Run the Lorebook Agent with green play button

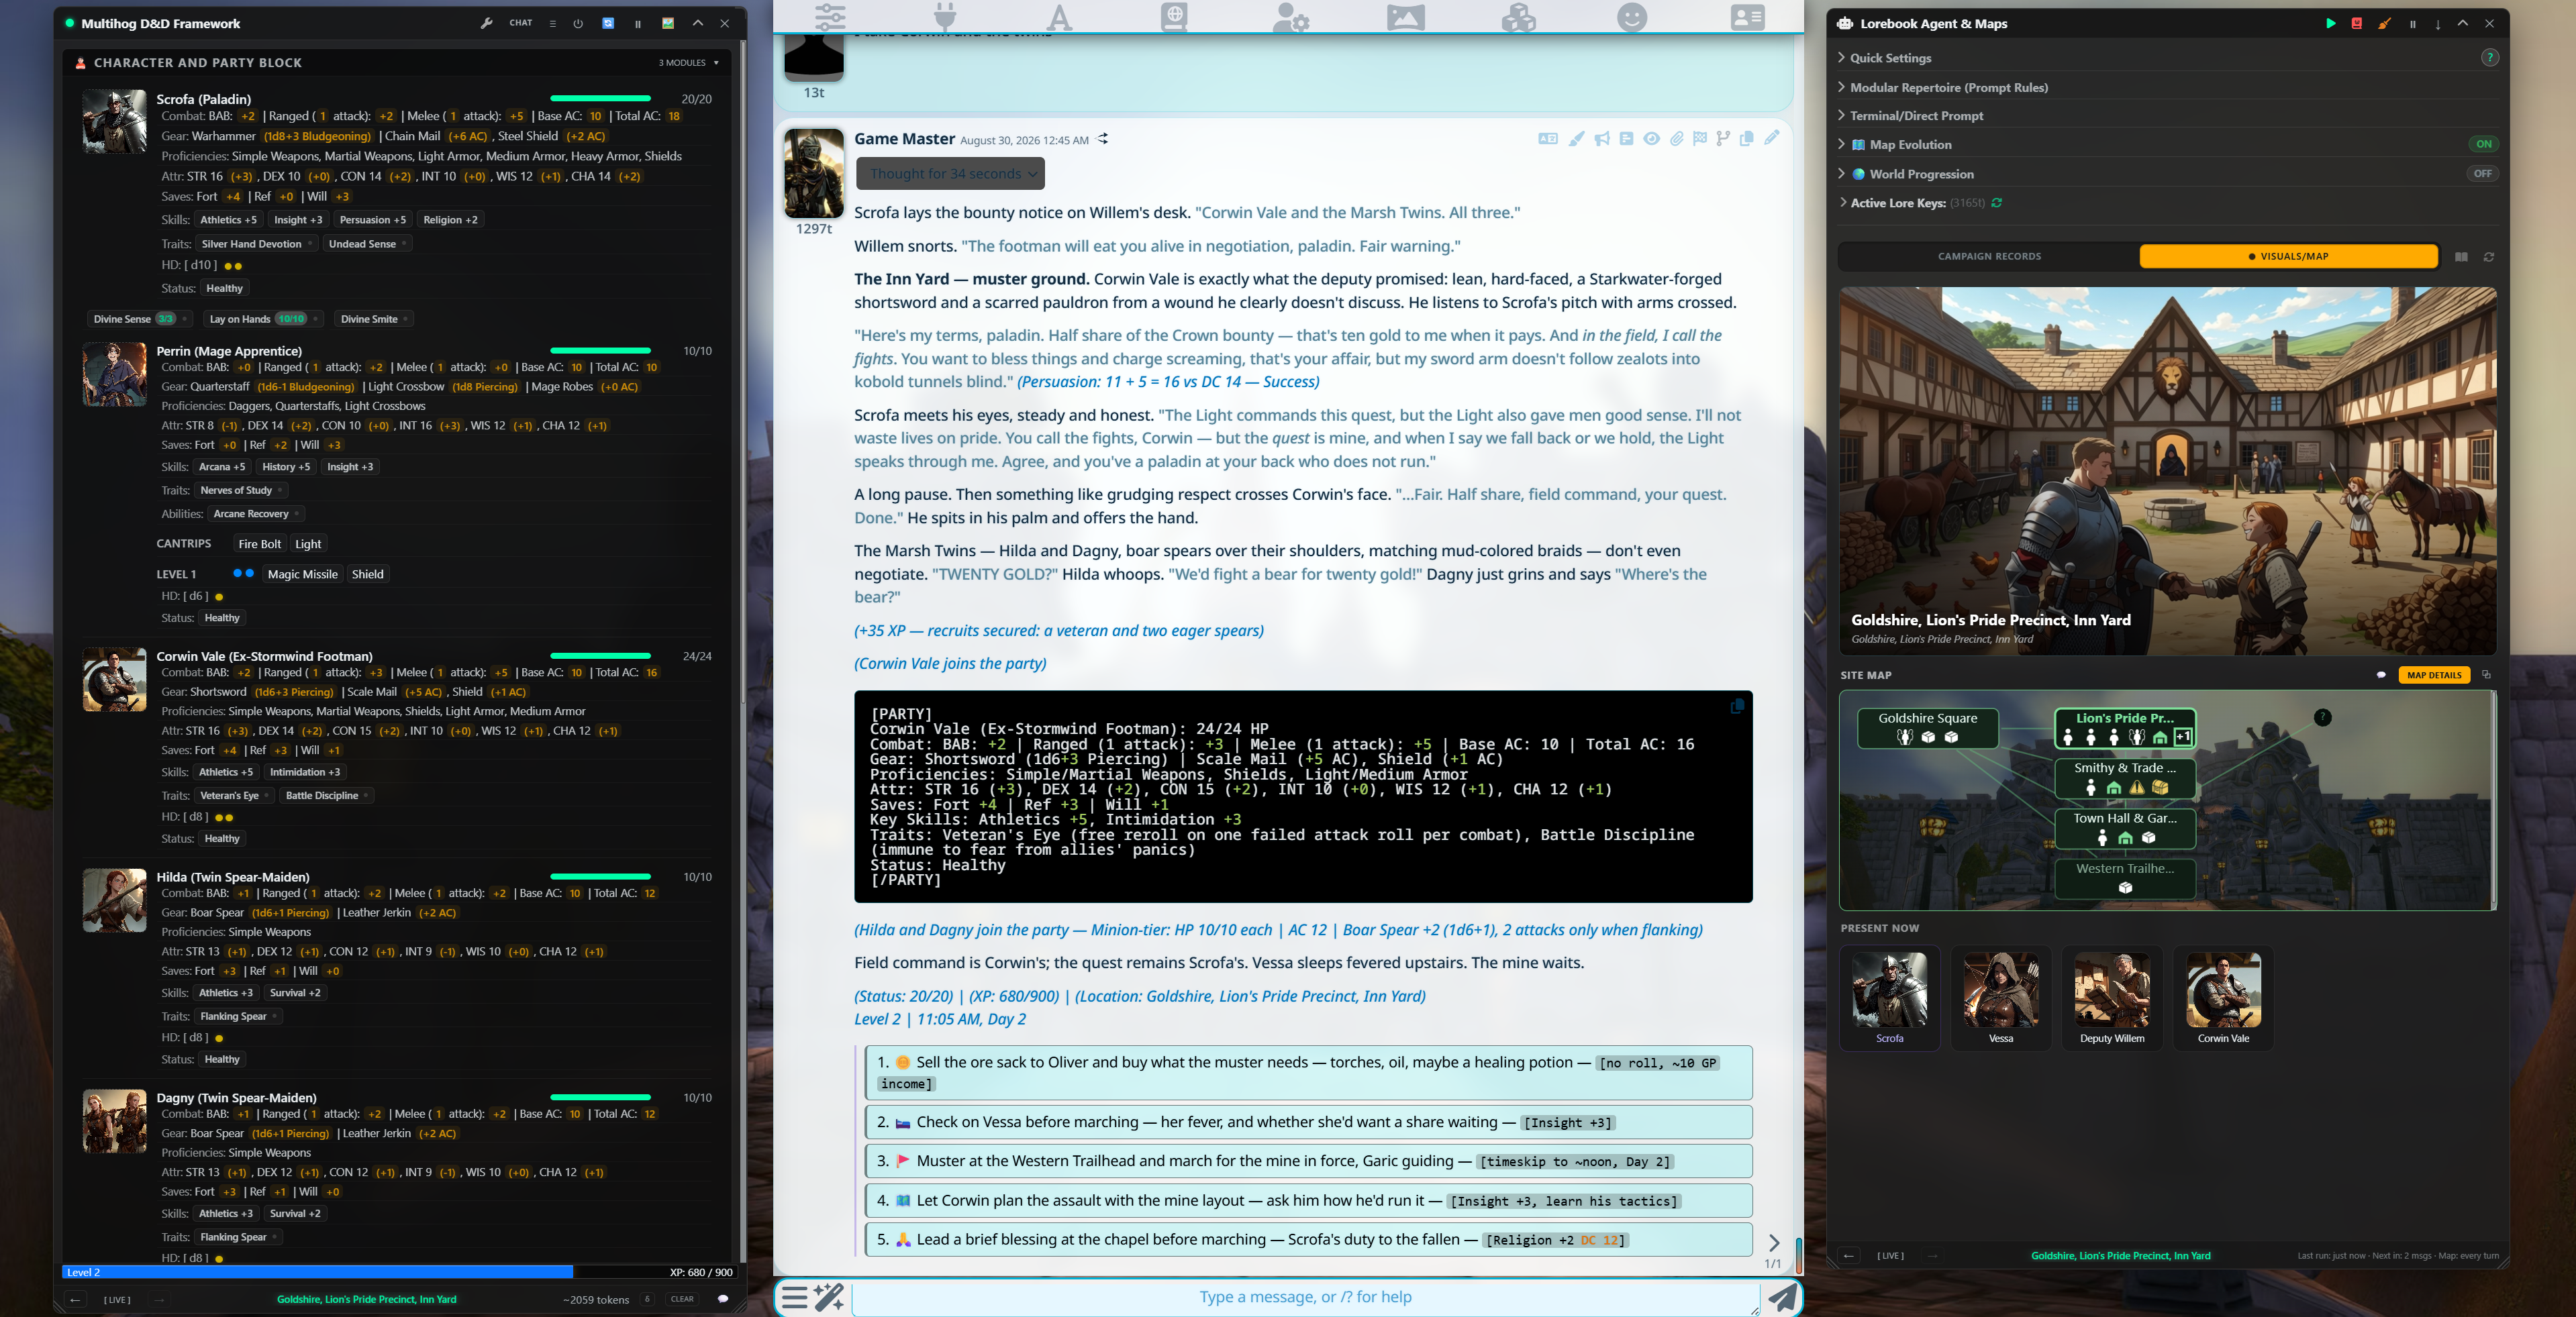pyautogui.click(x=2331, y=23)
